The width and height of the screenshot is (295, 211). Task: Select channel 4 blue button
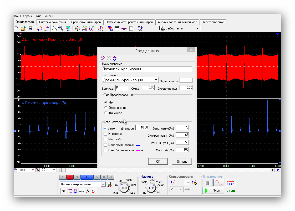coord(87,177)
